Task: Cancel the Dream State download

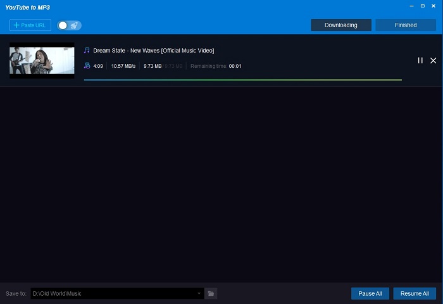Action: click(x=433, y=61)
